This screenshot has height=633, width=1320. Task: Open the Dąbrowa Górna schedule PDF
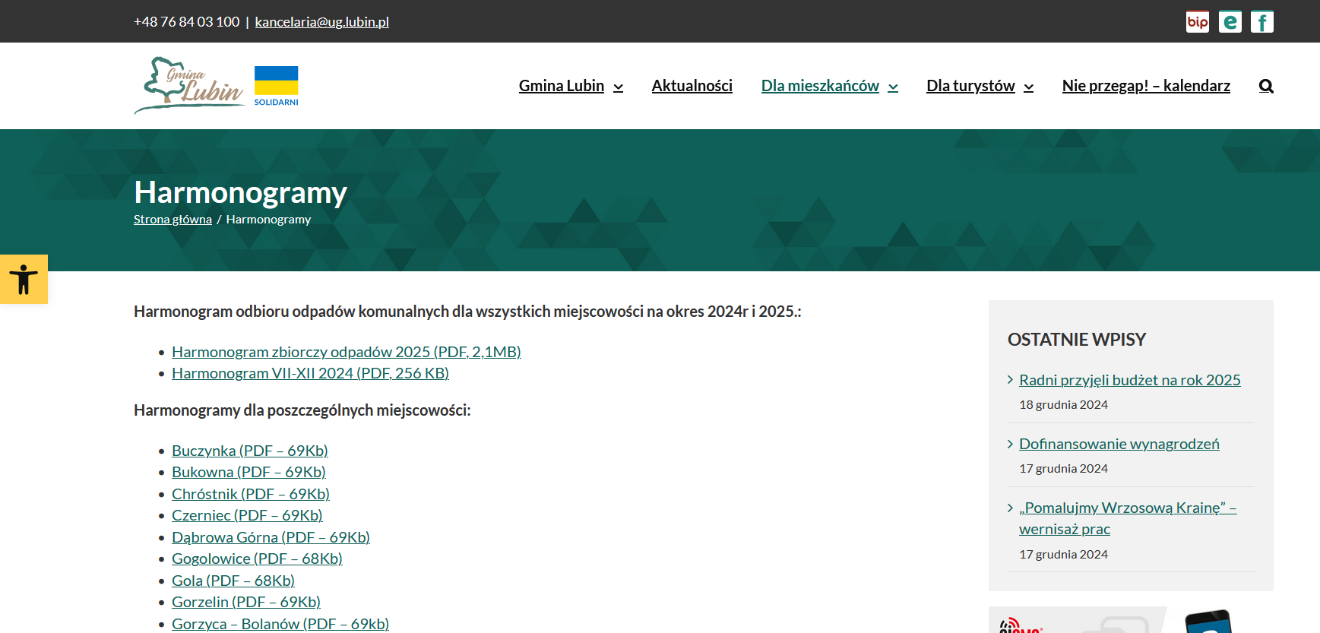(x=271, y=537)
